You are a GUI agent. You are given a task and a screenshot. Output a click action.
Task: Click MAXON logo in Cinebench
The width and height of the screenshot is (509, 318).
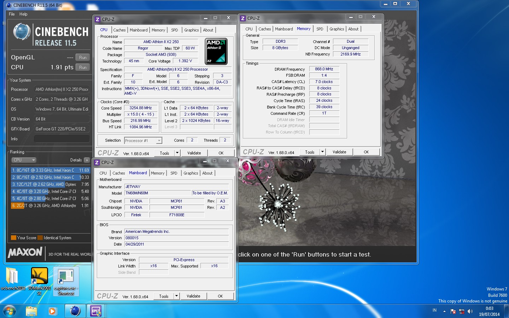pyautogui.click(x=25, y=252)
